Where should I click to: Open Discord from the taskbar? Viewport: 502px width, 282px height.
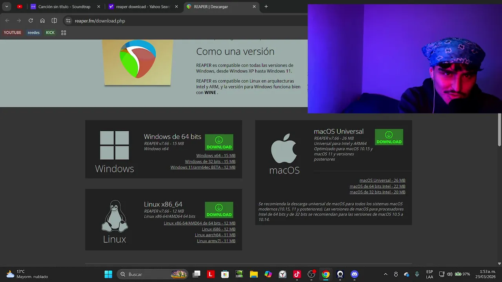tap(355, 274)
